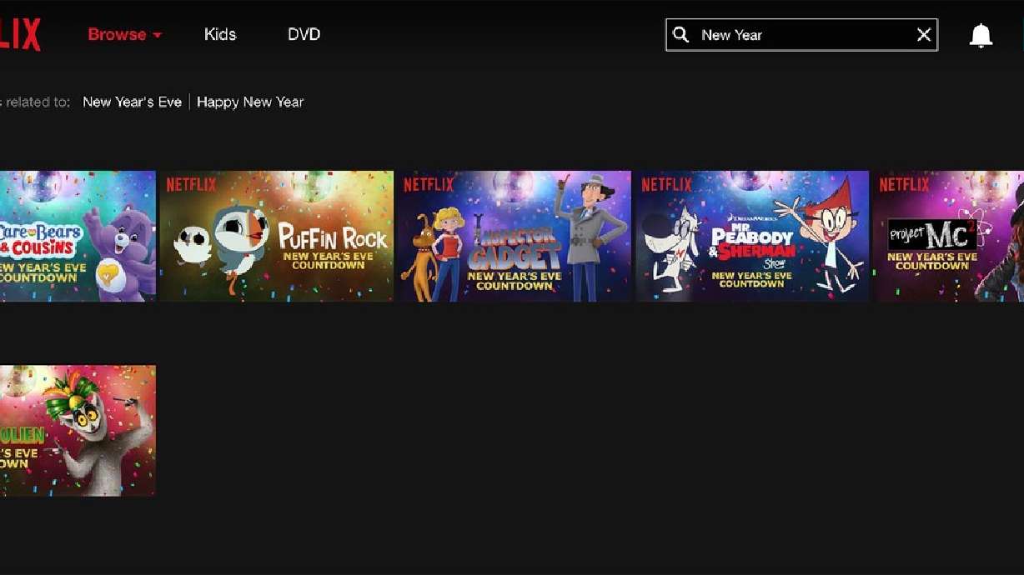This screenshot has width=1024, height=575.
Task: Click the Happy New Year related link
Action: tap(250, 102)
